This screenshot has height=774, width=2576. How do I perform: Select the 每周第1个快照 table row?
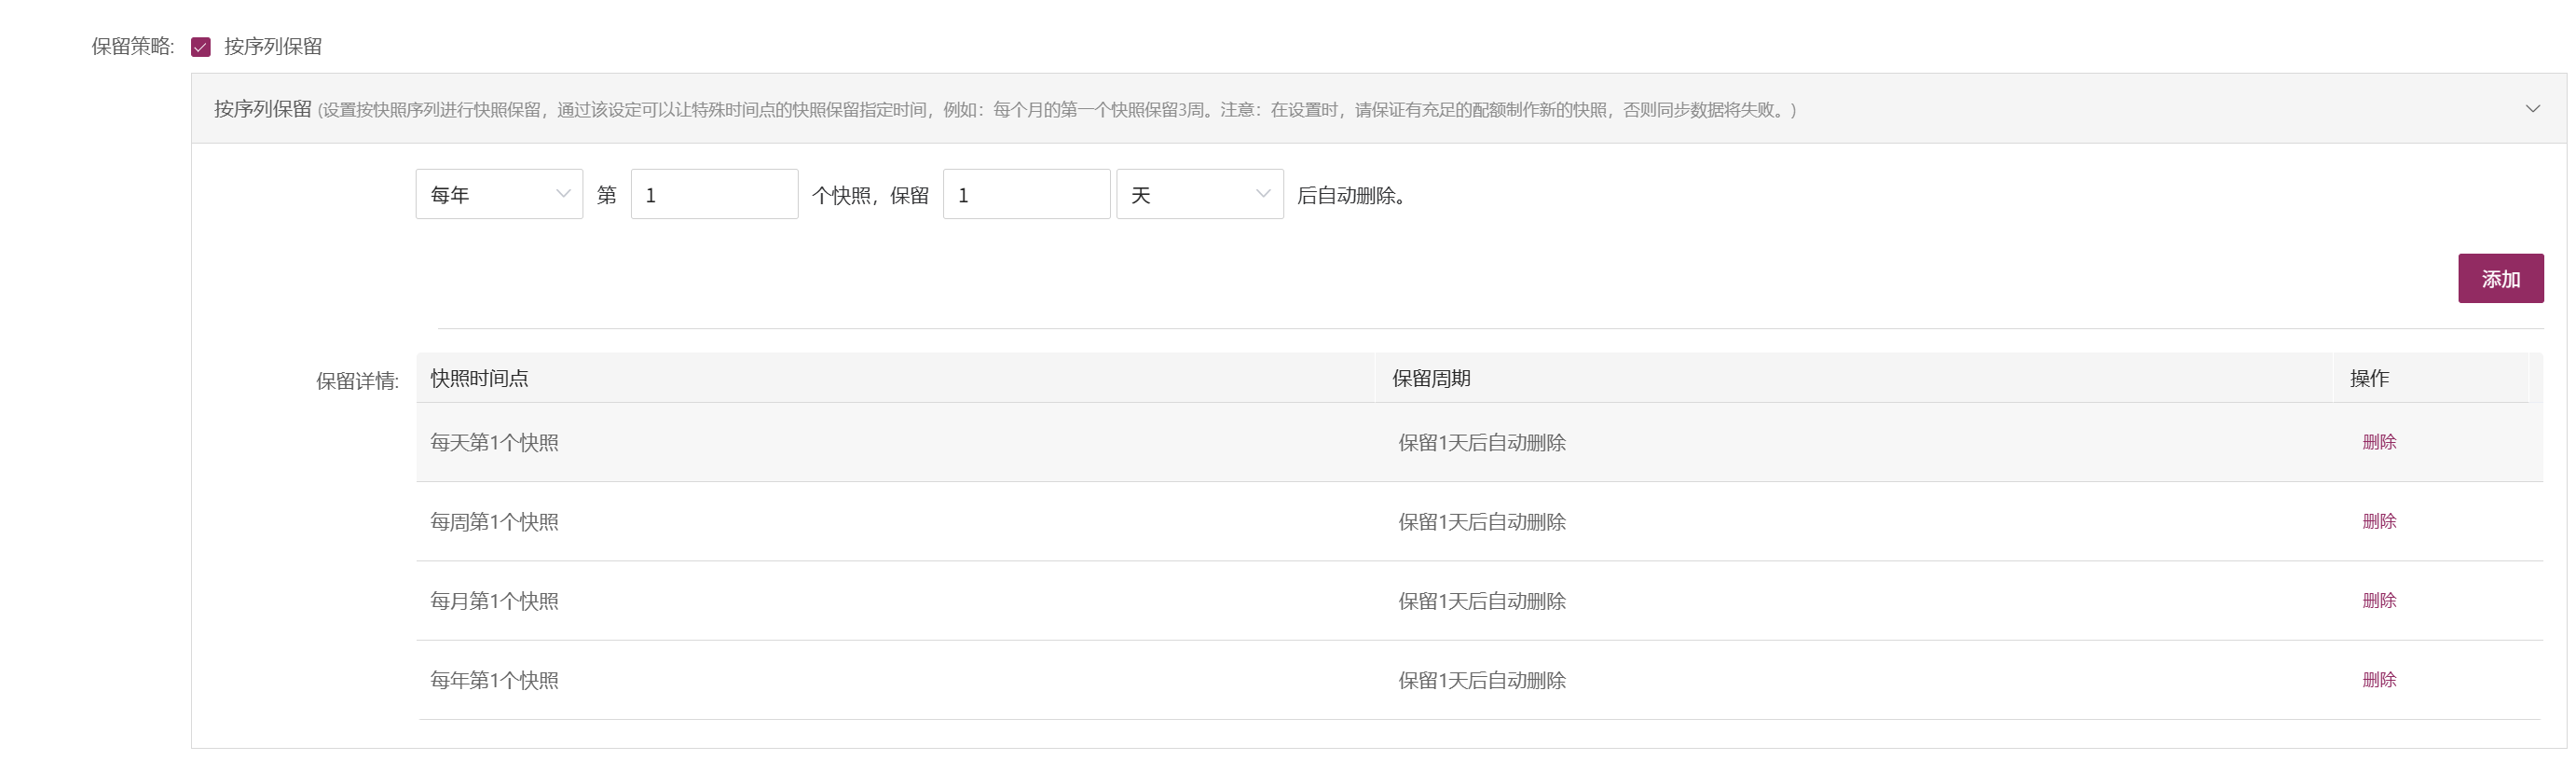(1479, 521)
